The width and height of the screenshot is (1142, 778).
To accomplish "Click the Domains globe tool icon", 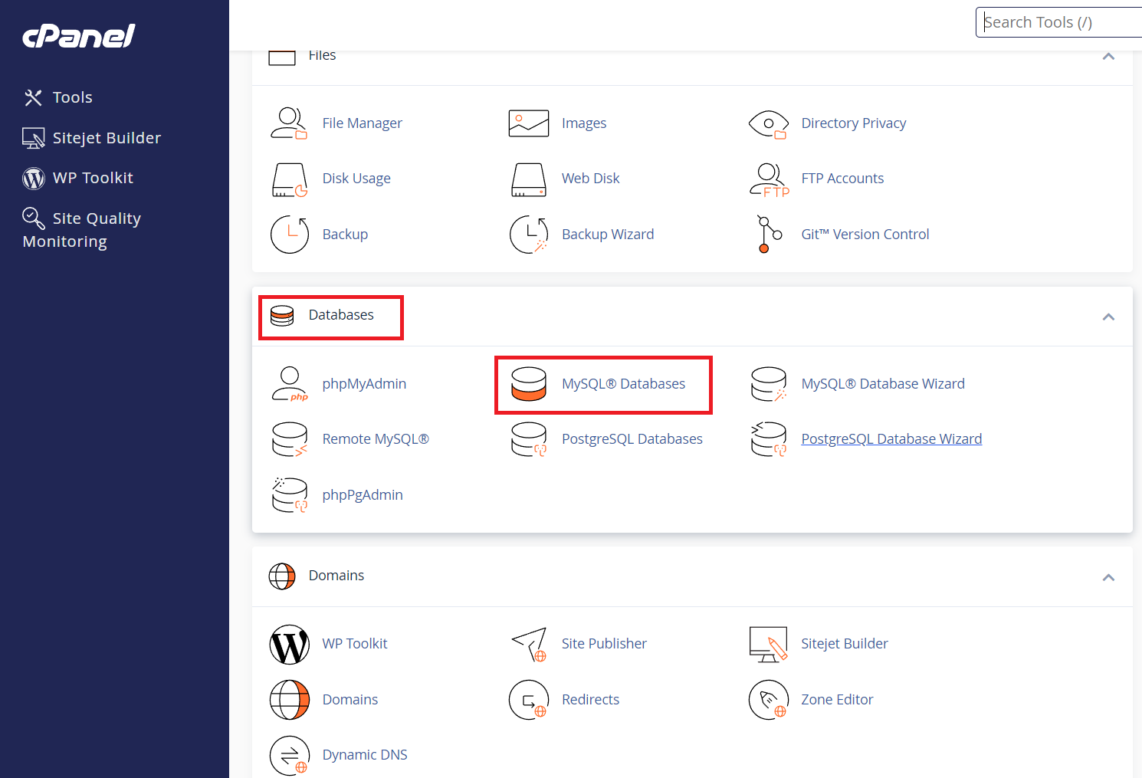I will 290,700.
